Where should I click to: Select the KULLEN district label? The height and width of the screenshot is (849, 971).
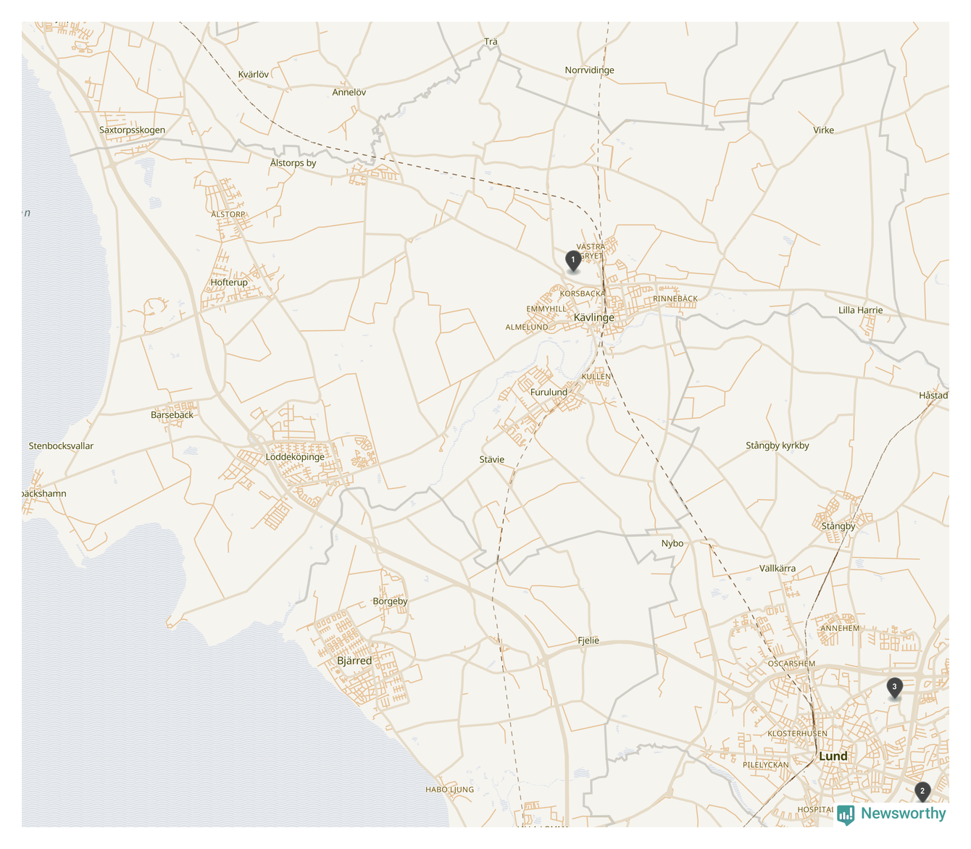click(596, 377)
